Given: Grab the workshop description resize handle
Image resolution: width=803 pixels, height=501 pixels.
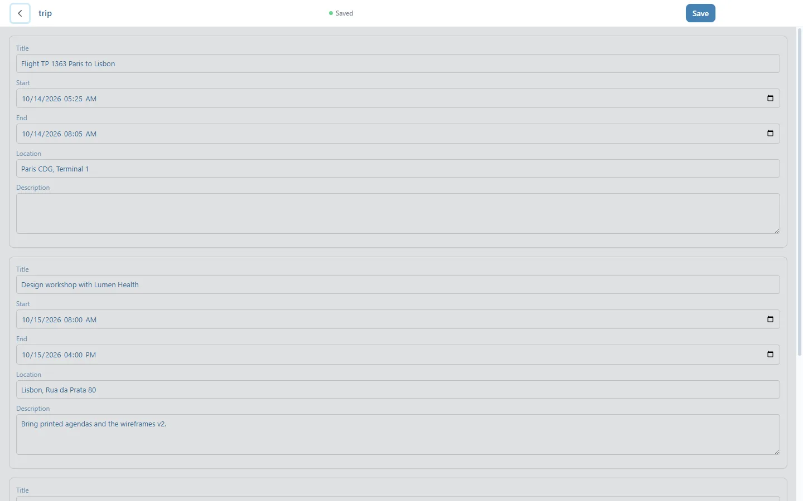Looking at the screenshot, I should click(x=777, y=451).
